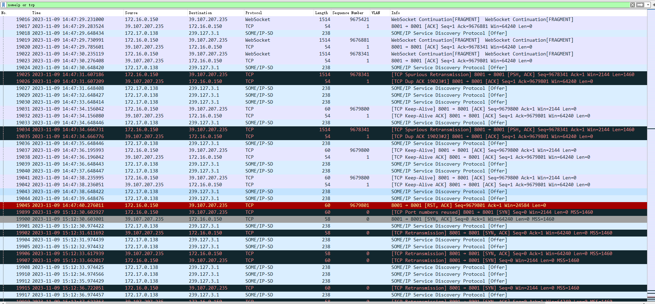
Task: Select packet 19906 SYN, ACK Retransmission row
Action: 324,254
